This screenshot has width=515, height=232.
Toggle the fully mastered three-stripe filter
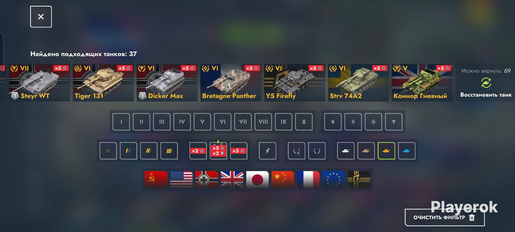pos(169,151)
